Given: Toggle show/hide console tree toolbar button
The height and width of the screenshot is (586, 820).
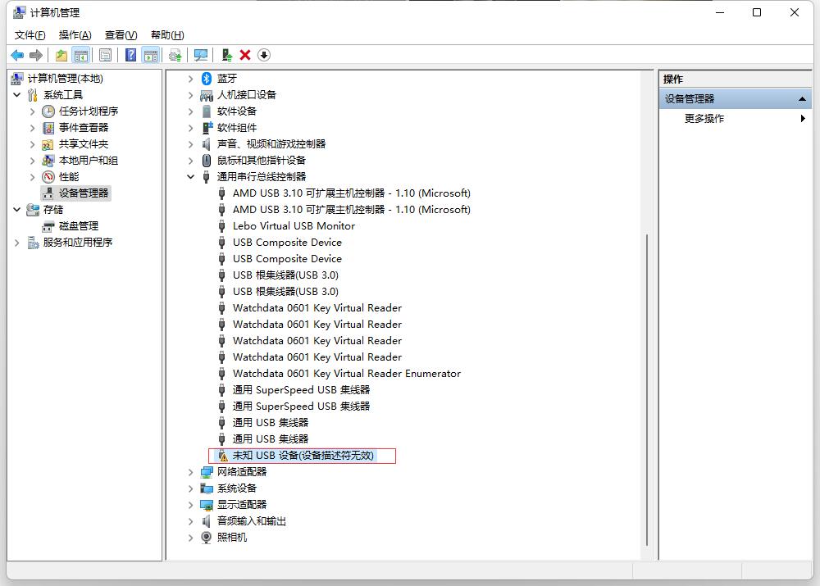Looking at the screenshot, I should (80, 55).
